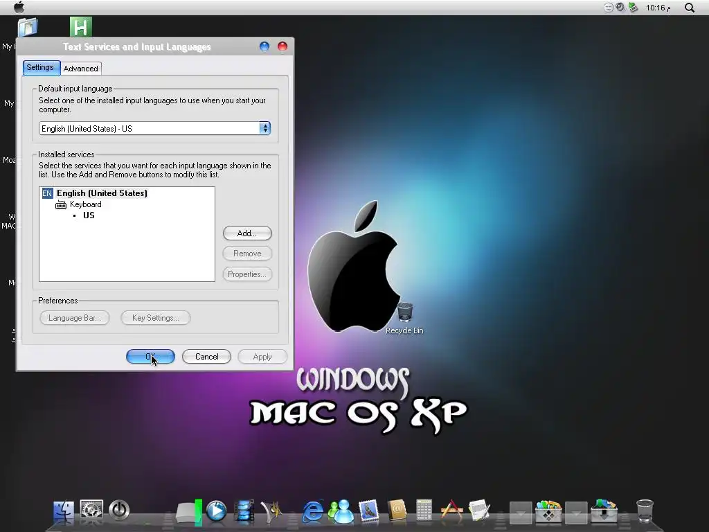The image size is (709, 532).
Task: Open the notepad text editor dock icon
Action: point(479,511)
